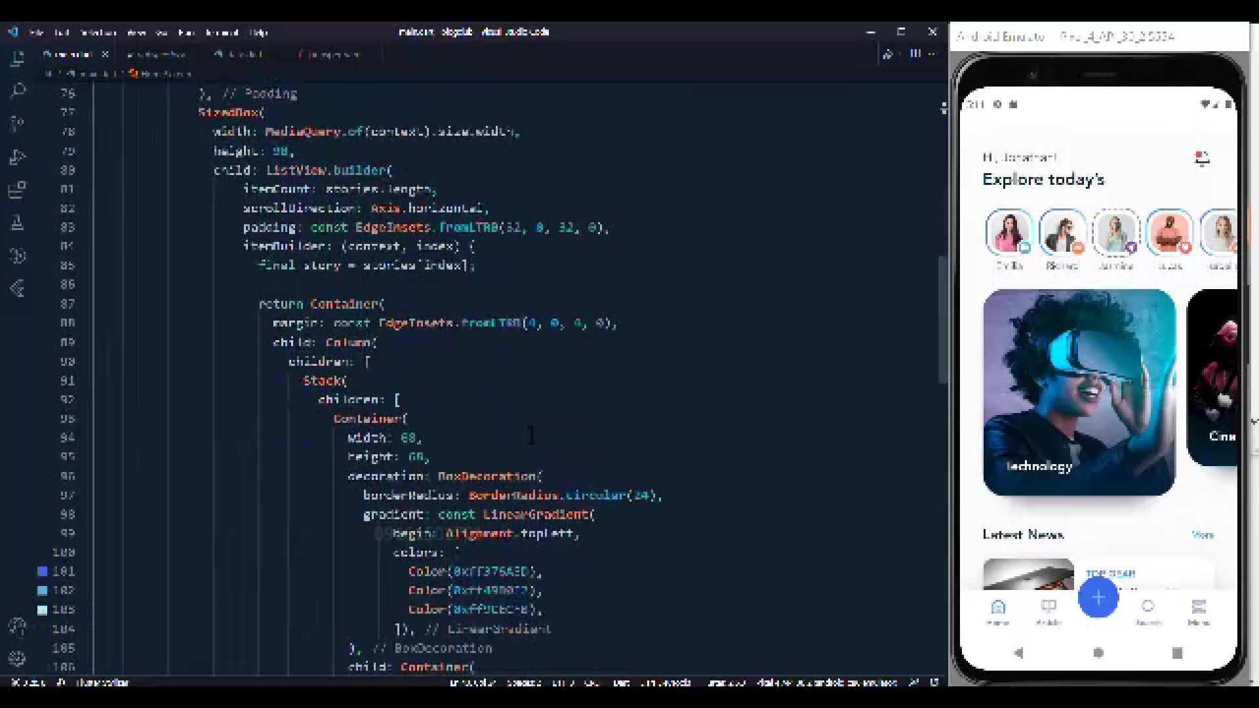1259x708 pixels.
Task: Tap the news article thumbnail under Latest News
Action: coord(1028,574)
